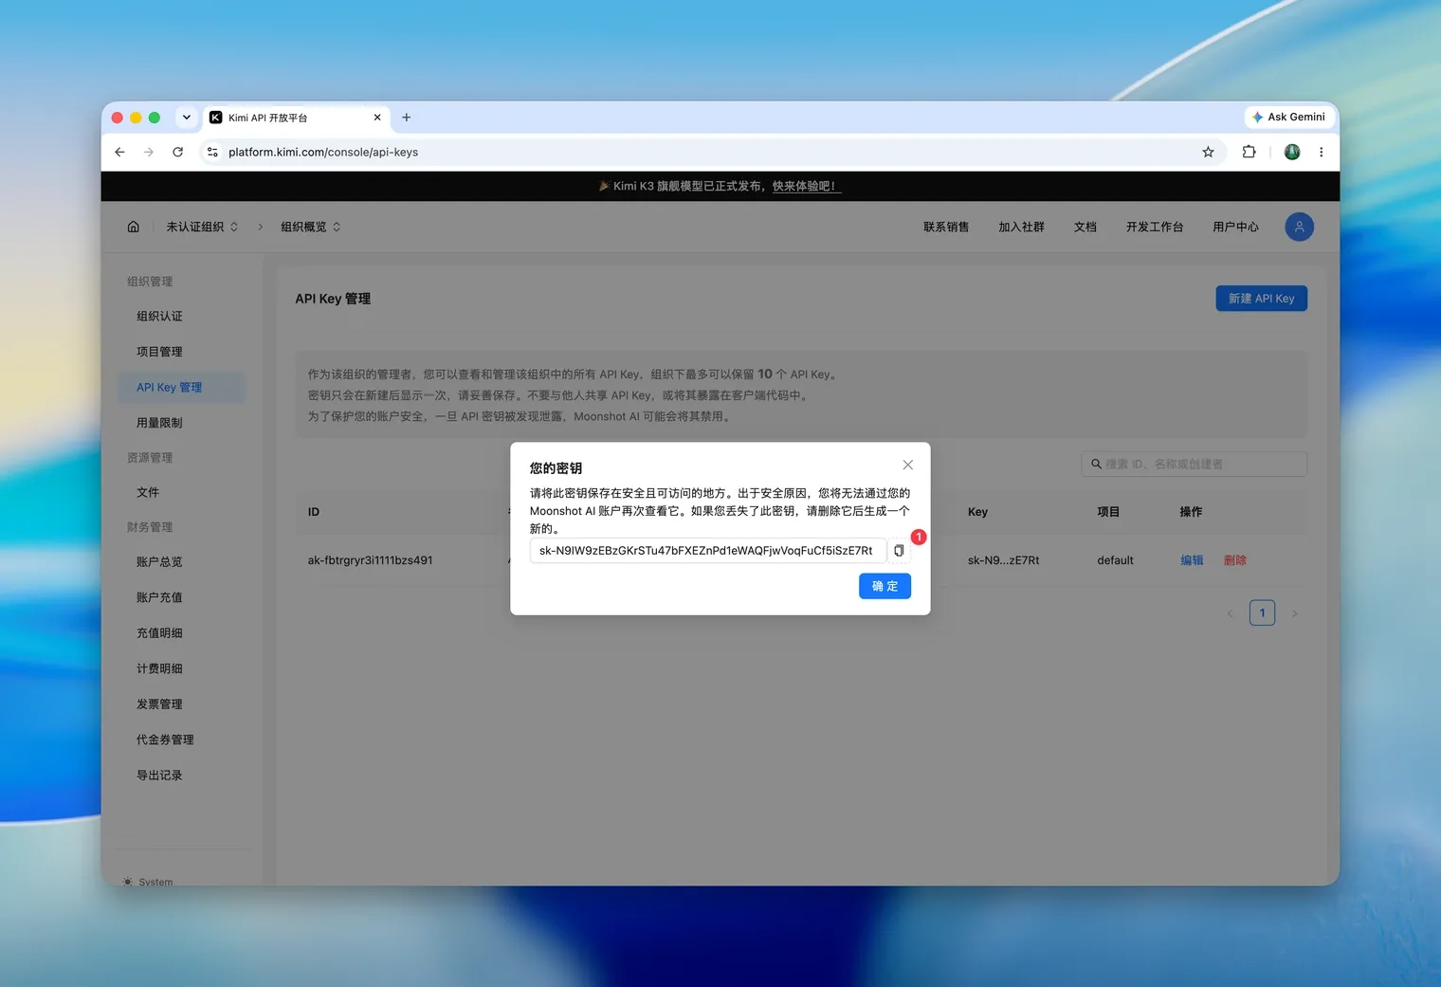Click the 编辑 link for the sk-N9...zE7Rt key
Viewport: 1441px width, 987px height.
point(1192,560)
